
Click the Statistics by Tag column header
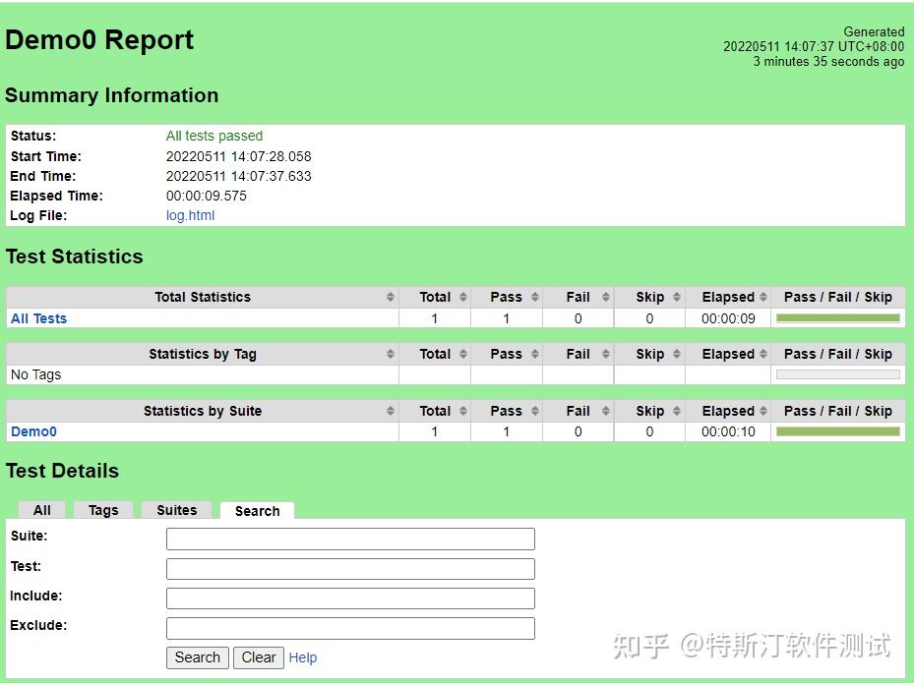[203, 354]
